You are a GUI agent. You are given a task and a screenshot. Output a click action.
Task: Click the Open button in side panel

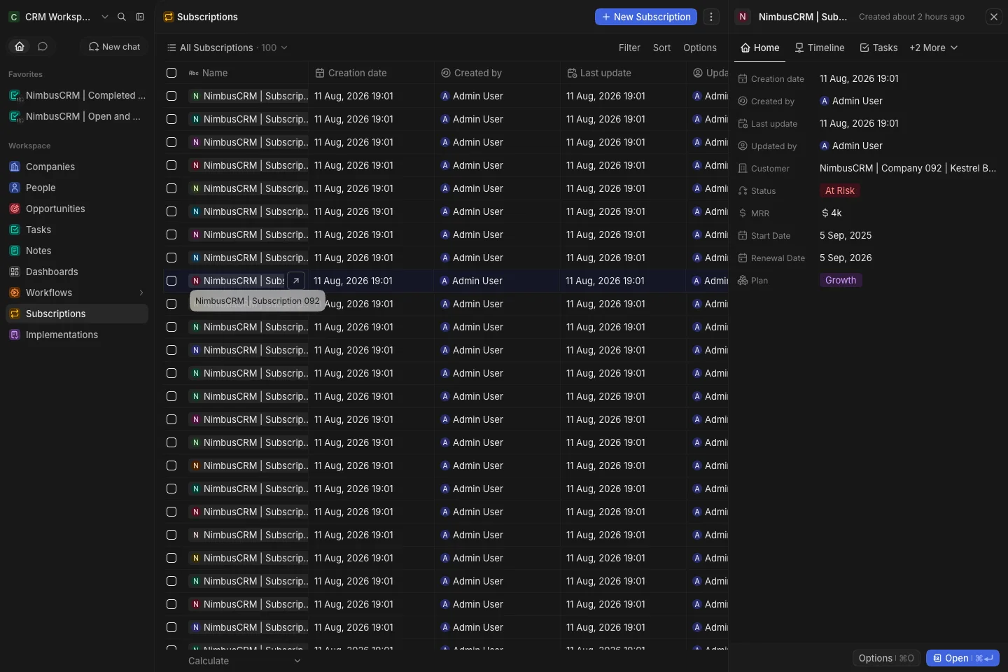962,658
